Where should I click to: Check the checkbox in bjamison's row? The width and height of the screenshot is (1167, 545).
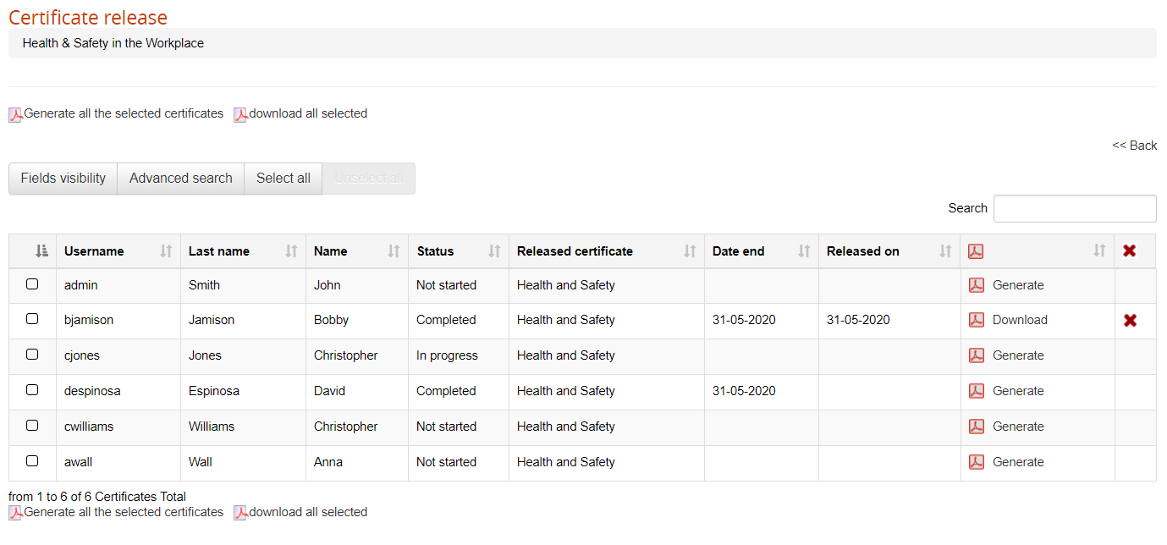click(x=32, y=320)
